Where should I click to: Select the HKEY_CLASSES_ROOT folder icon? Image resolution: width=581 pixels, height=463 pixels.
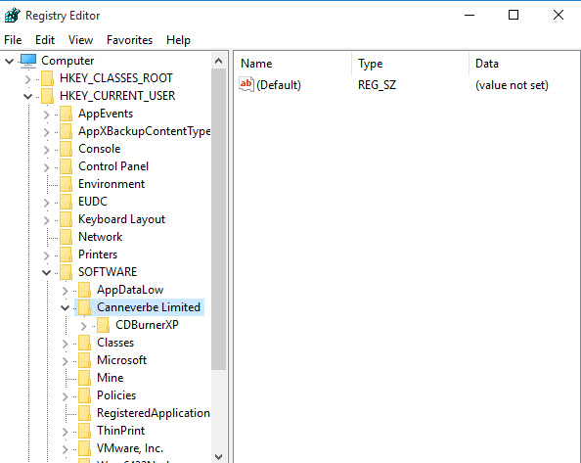[x=47, y=78]
